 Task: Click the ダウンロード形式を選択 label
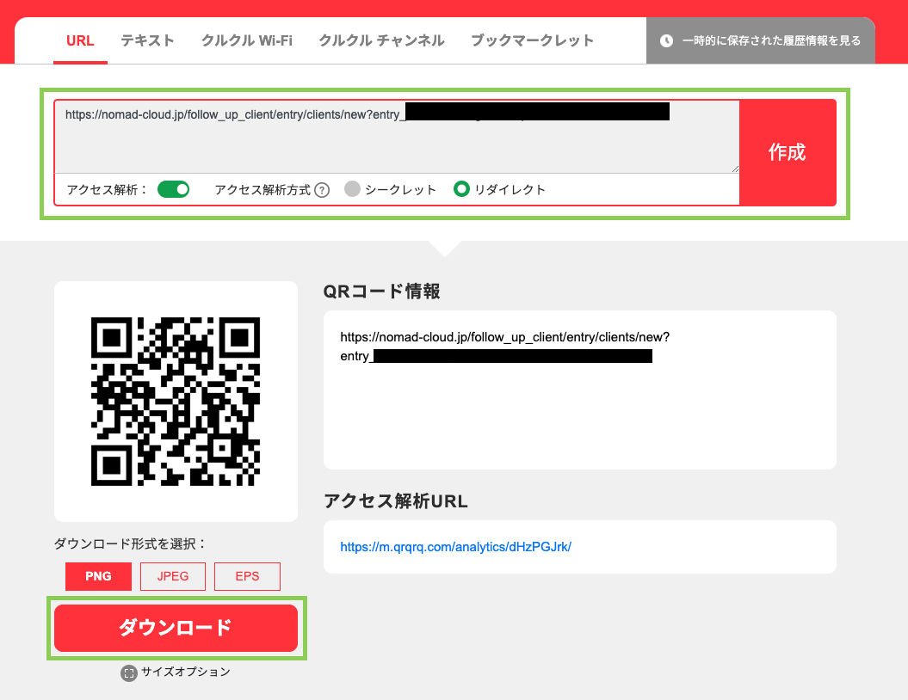(x=130, y=543)
